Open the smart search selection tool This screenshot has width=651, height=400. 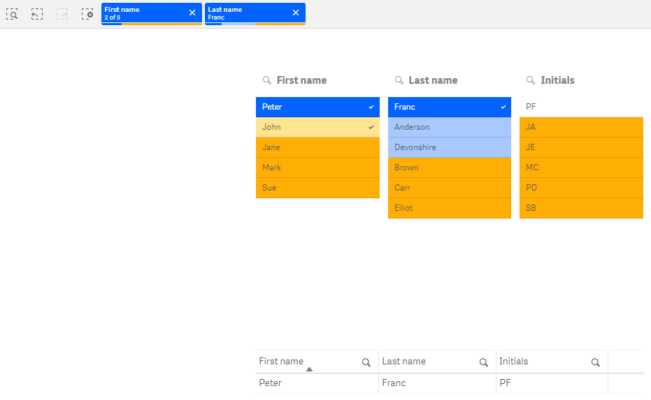(x=12, y=13)
